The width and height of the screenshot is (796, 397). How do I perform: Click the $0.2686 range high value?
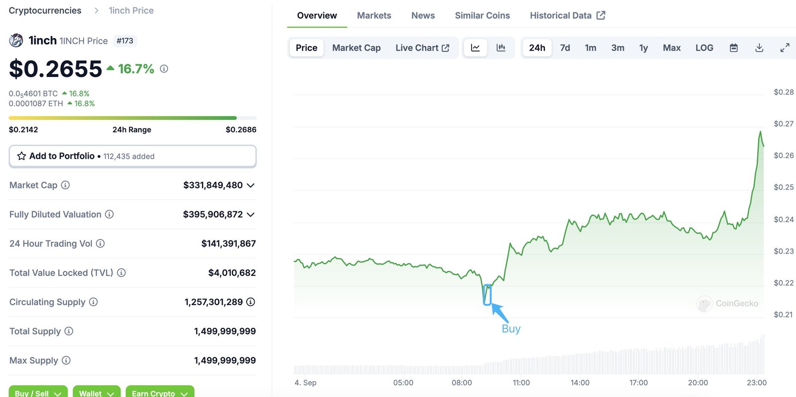[x=241, y=130]
